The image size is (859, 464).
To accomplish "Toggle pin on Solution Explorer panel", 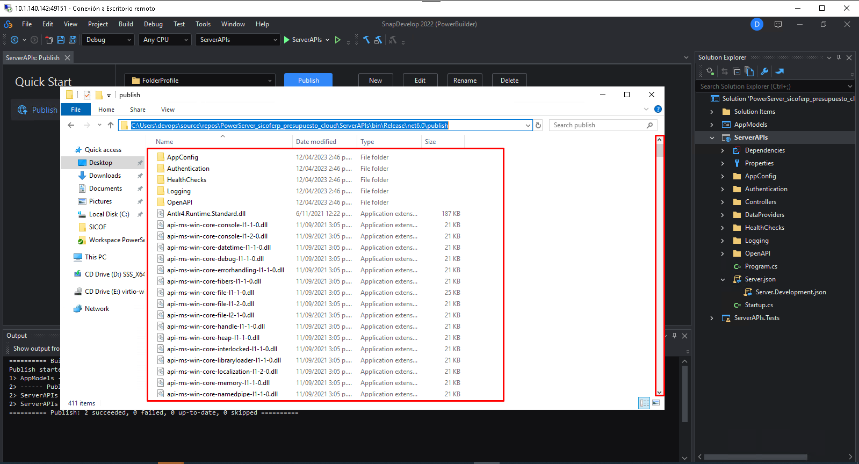I will click(839, 57).
